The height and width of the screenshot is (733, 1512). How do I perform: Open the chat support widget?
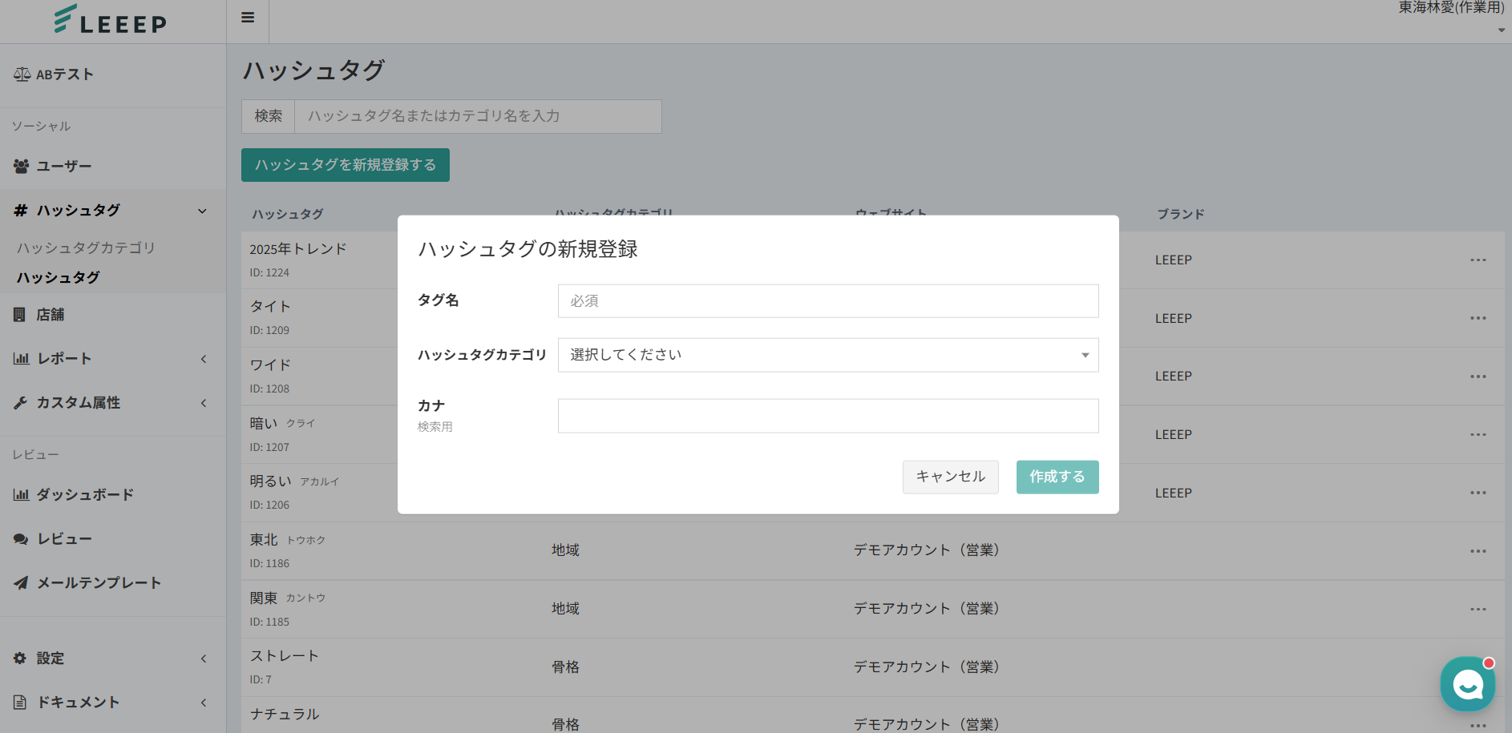(1467, 684)
